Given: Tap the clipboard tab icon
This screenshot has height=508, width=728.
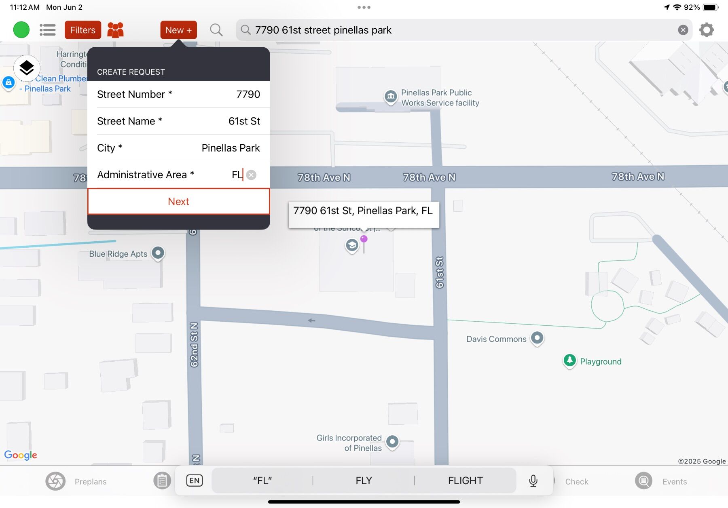Looking at the screenshot, I should [x=162, y=481].
